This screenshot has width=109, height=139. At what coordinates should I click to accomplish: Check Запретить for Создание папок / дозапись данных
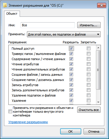pyautogui.click(x=88, y=79)
